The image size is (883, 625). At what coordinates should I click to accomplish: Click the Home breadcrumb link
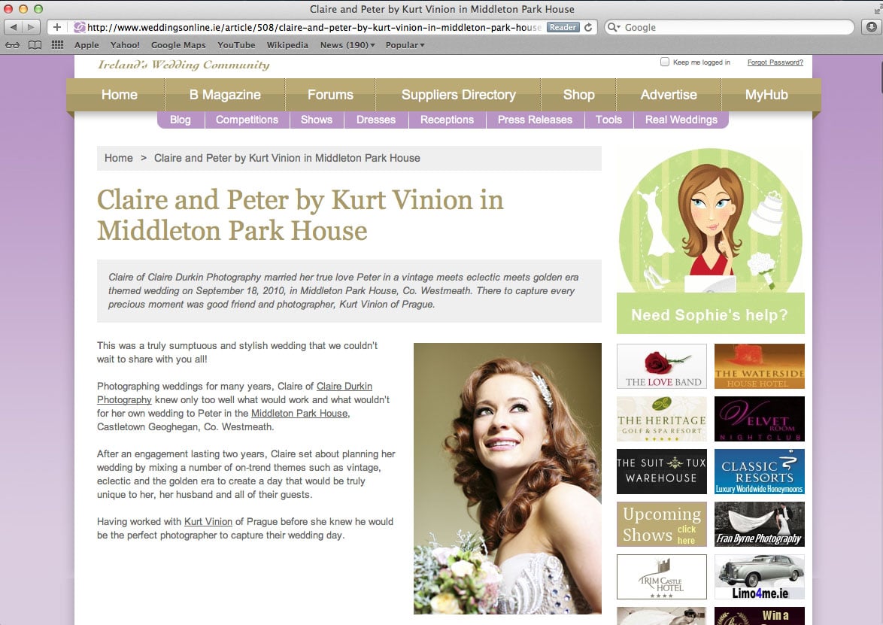point(118,158)
